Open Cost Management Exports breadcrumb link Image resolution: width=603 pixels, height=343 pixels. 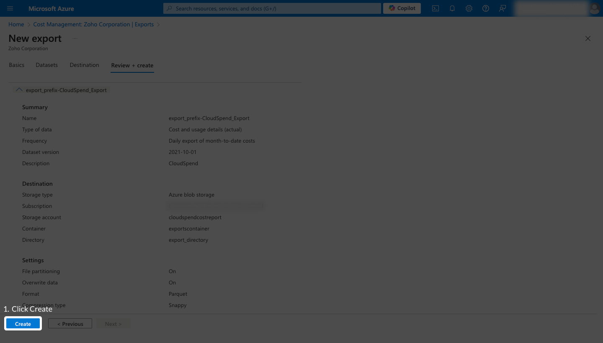(93, 25)
